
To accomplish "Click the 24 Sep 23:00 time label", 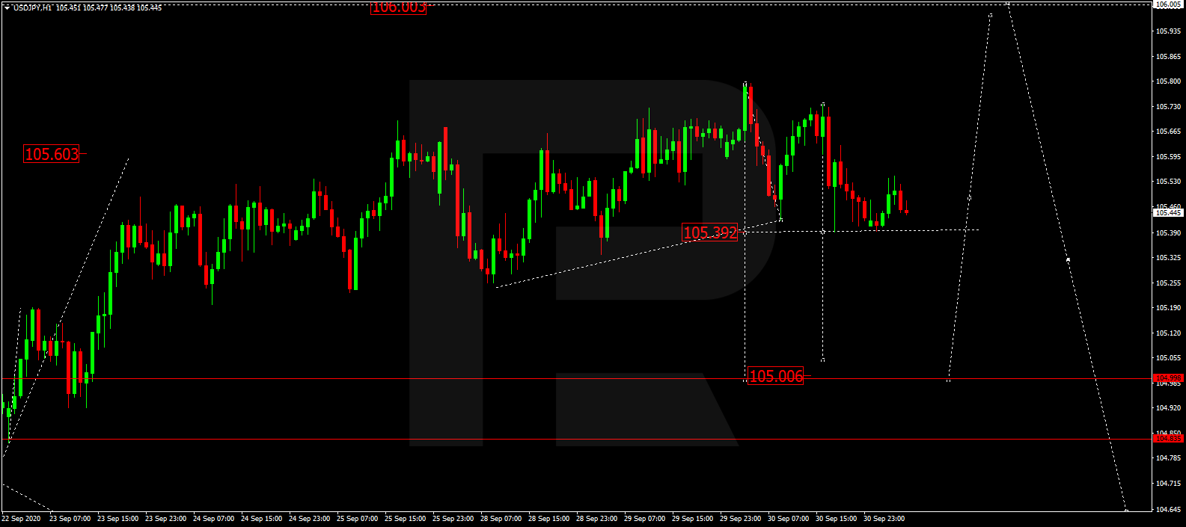I will [309, 519].
